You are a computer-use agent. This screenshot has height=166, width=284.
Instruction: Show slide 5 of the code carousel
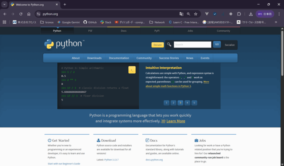pyautogui.click(x=194, y=103)
